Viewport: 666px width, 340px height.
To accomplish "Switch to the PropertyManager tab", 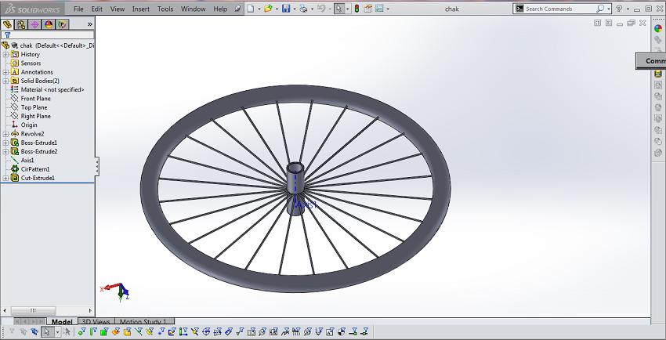I will click(x=21, y=24).
